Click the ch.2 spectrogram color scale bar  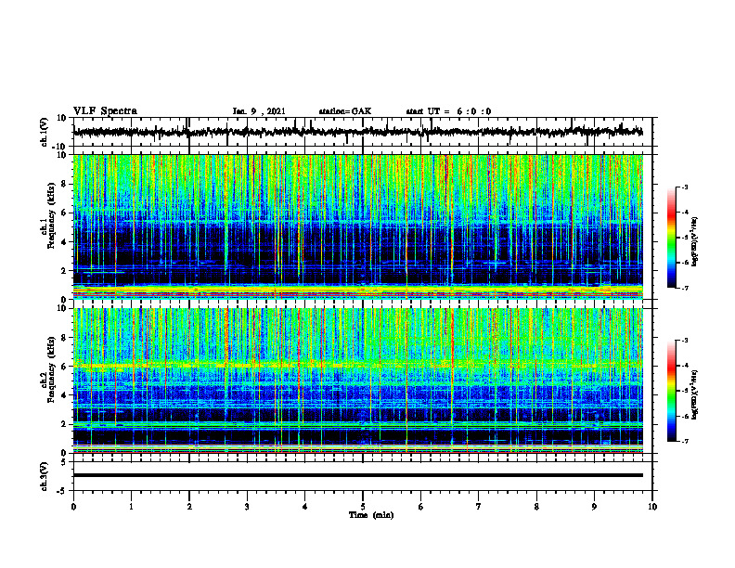672,391
